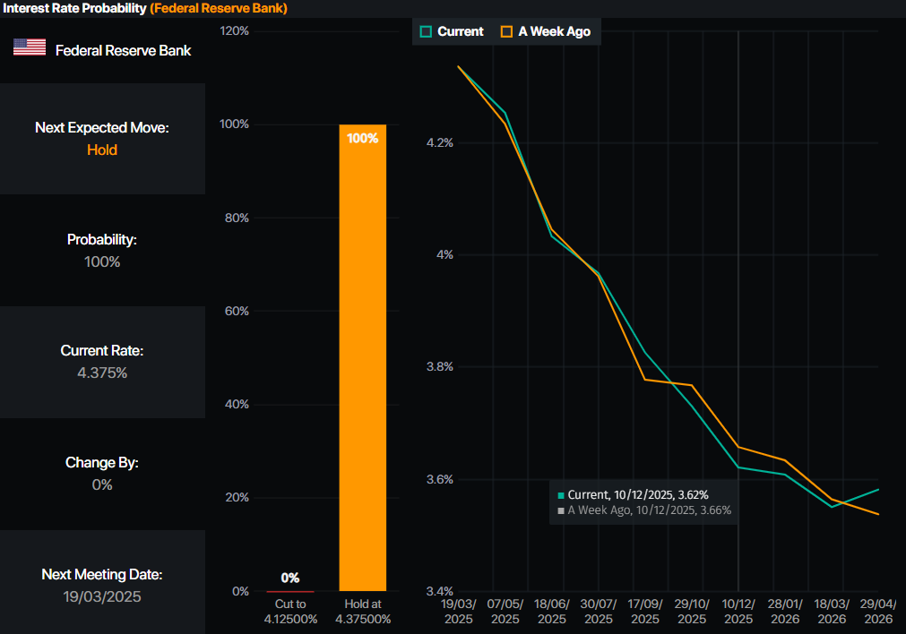Click the A Week Ago tooltip entry
The width and height of the screenshot is (906, 634).
643,510
